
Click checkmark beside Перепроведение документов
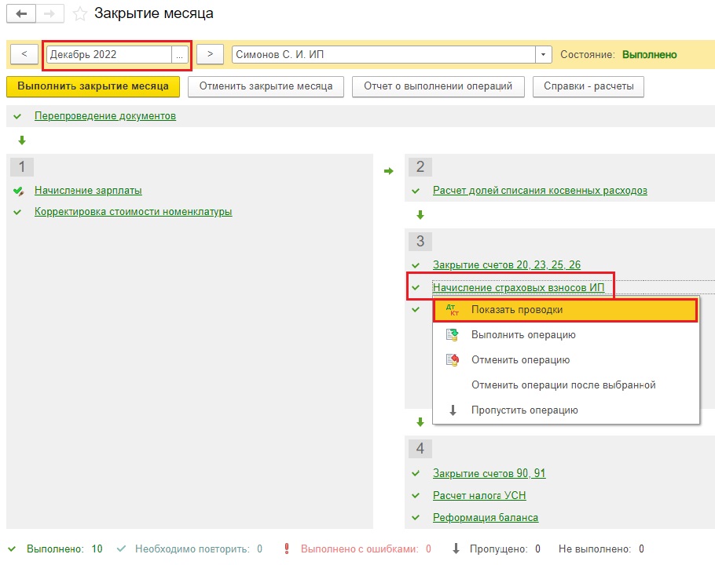17,117
